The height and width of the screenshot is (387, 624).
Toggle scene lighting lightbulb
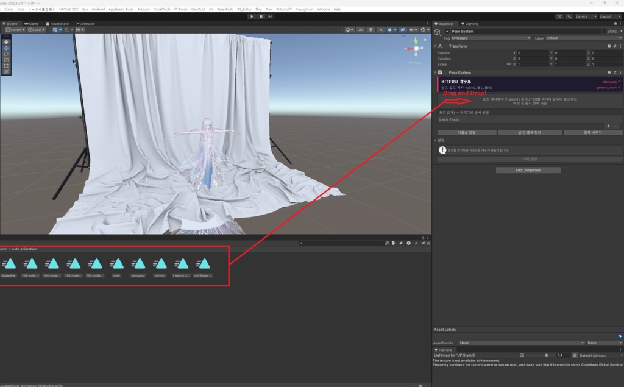370,30
